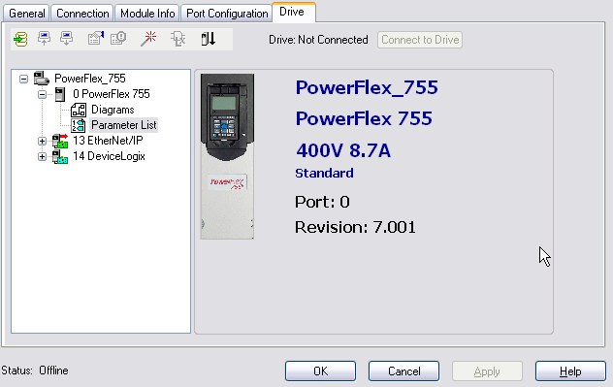613x387 pixels.
Task: Launch the startup wizard wand icon
Action: (x=148, y=39)
